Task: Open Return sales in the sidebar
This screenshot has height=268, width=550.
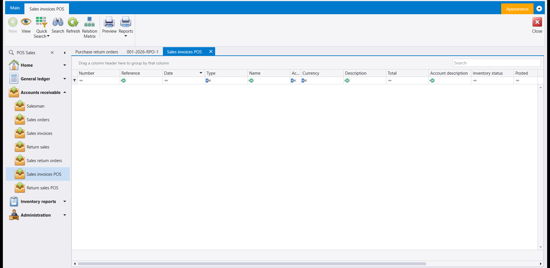Action: [38, 147]
